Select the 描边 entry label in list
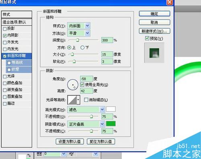The image size is (201, 159). click(11, 103)
